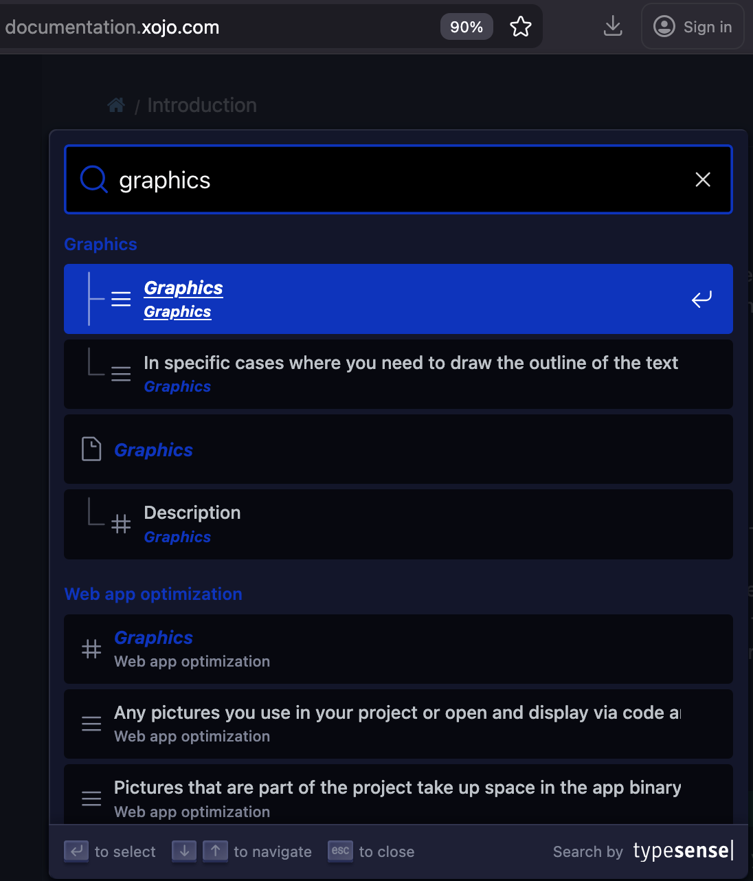753x881 pixels.
Task: Click inside the graphics search input
Action: pyautogui.click(x=398, y=180)
